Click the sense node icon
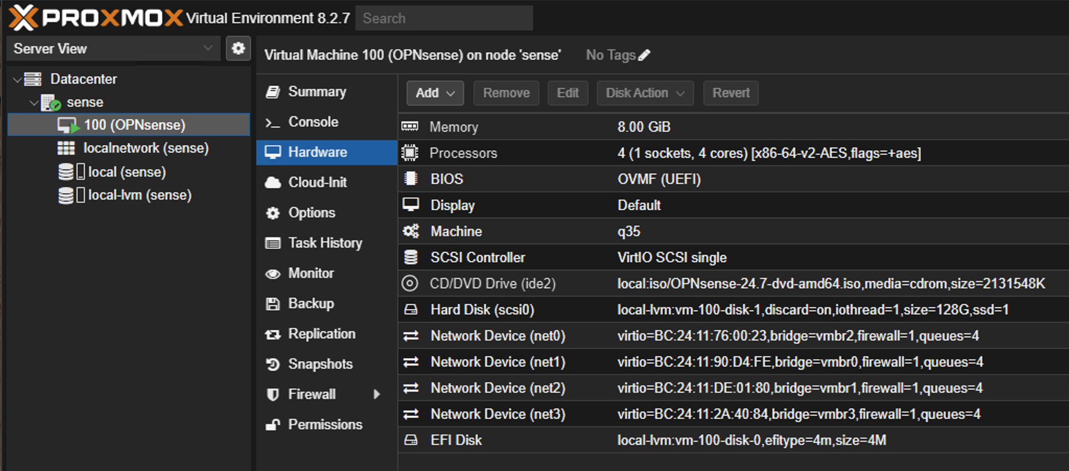This screenshot has height=471, width=1069. point(51,102)
